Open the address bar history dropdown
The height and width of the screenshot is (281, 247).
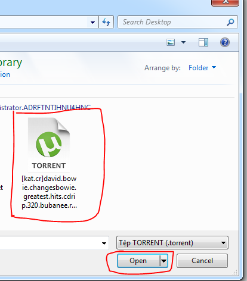click(92, 22)
